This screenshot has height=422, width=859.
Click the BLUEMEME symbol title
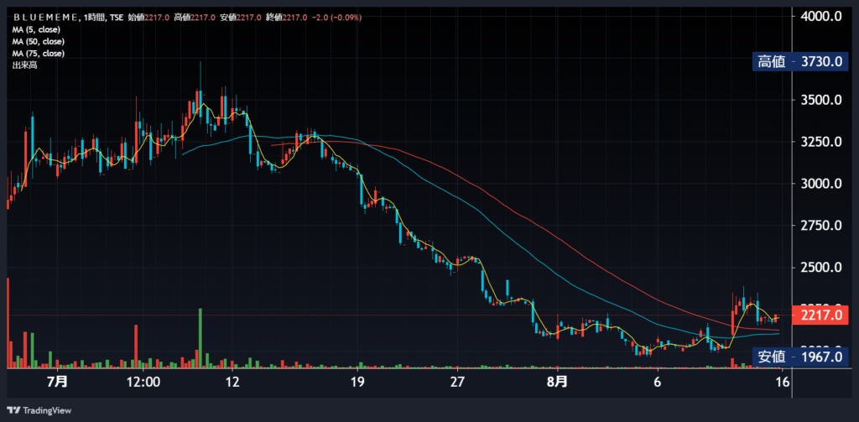click(45, 17)
